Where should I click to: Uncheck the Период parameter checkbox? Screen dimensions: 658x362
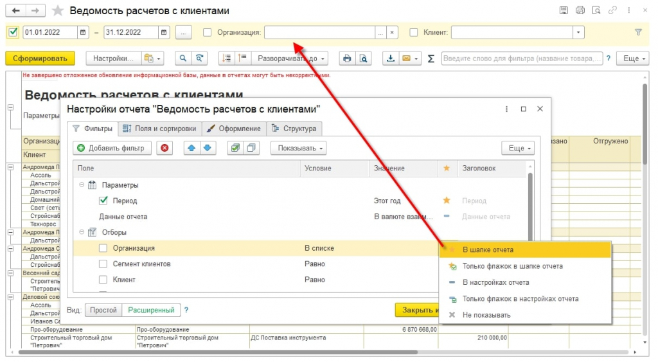coord(103,201)
